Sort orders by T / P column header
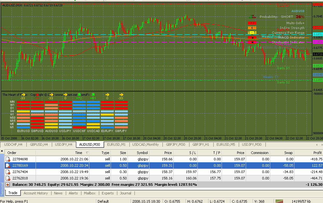The width and height of the screenshot is (323, 203). [210, 153]
